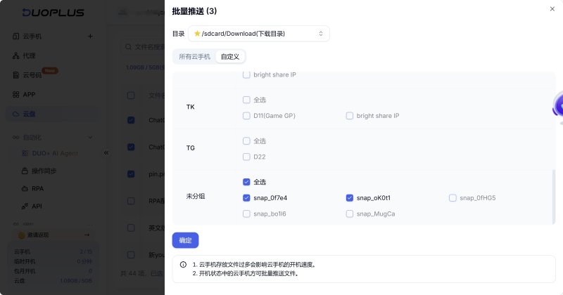This screenshot has width=563, height=295.
Task: Check 全选 in the TG group
Action: click(x=246, y=141)
